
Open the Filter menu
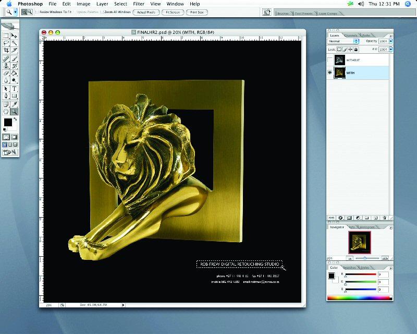tap(138, 4)
